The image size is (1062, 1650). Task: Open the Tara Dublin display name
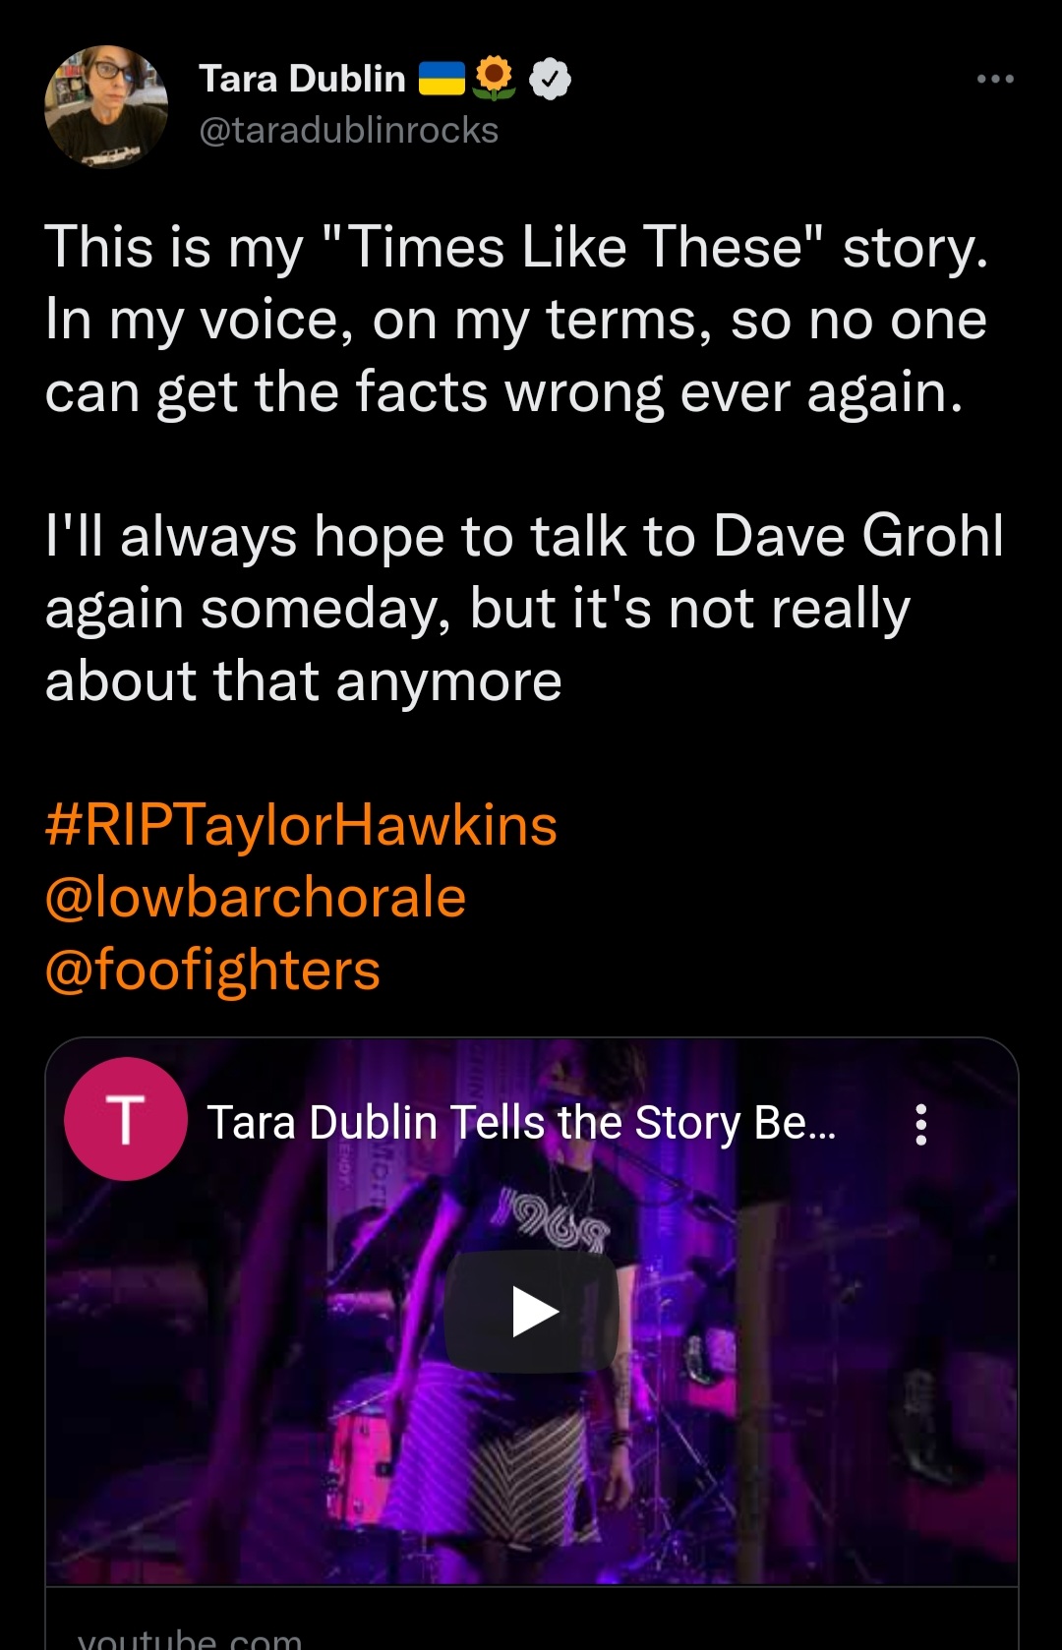click(x=302, y=79)
